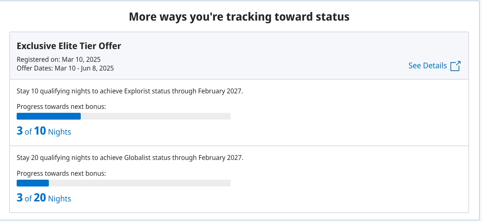Select the Explorist progress bar's blue filled portion

49,116
